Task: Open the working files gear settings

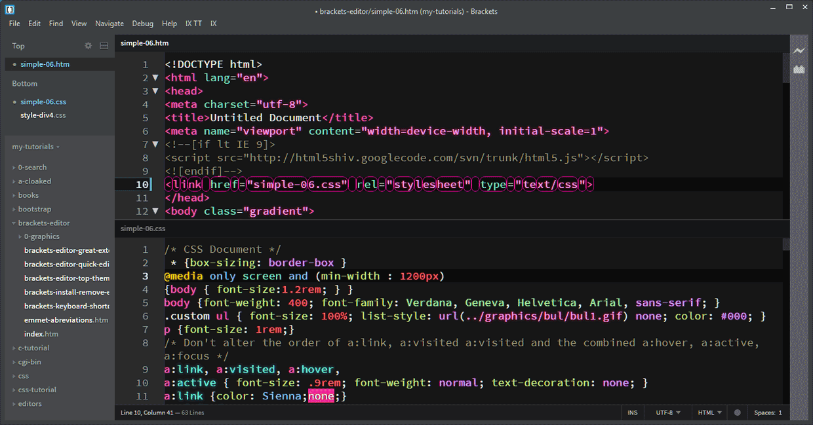Action: pos(89,46)
